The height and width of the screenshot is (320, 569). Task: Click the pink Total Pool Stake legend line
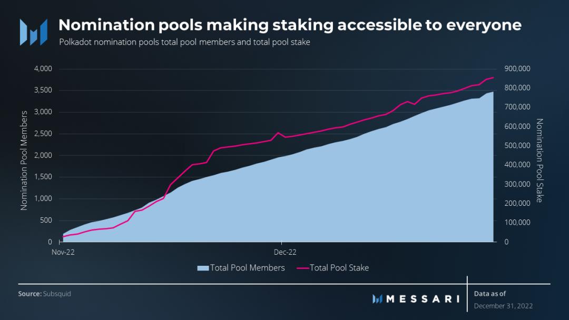303,268
